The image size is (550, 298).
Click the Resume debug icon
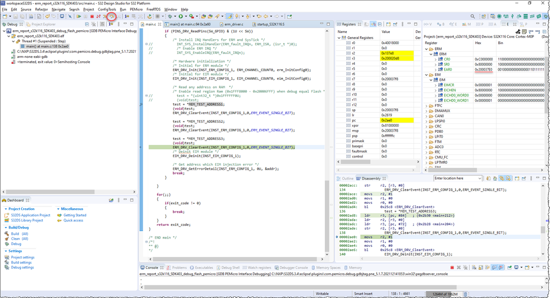[79, 17]
